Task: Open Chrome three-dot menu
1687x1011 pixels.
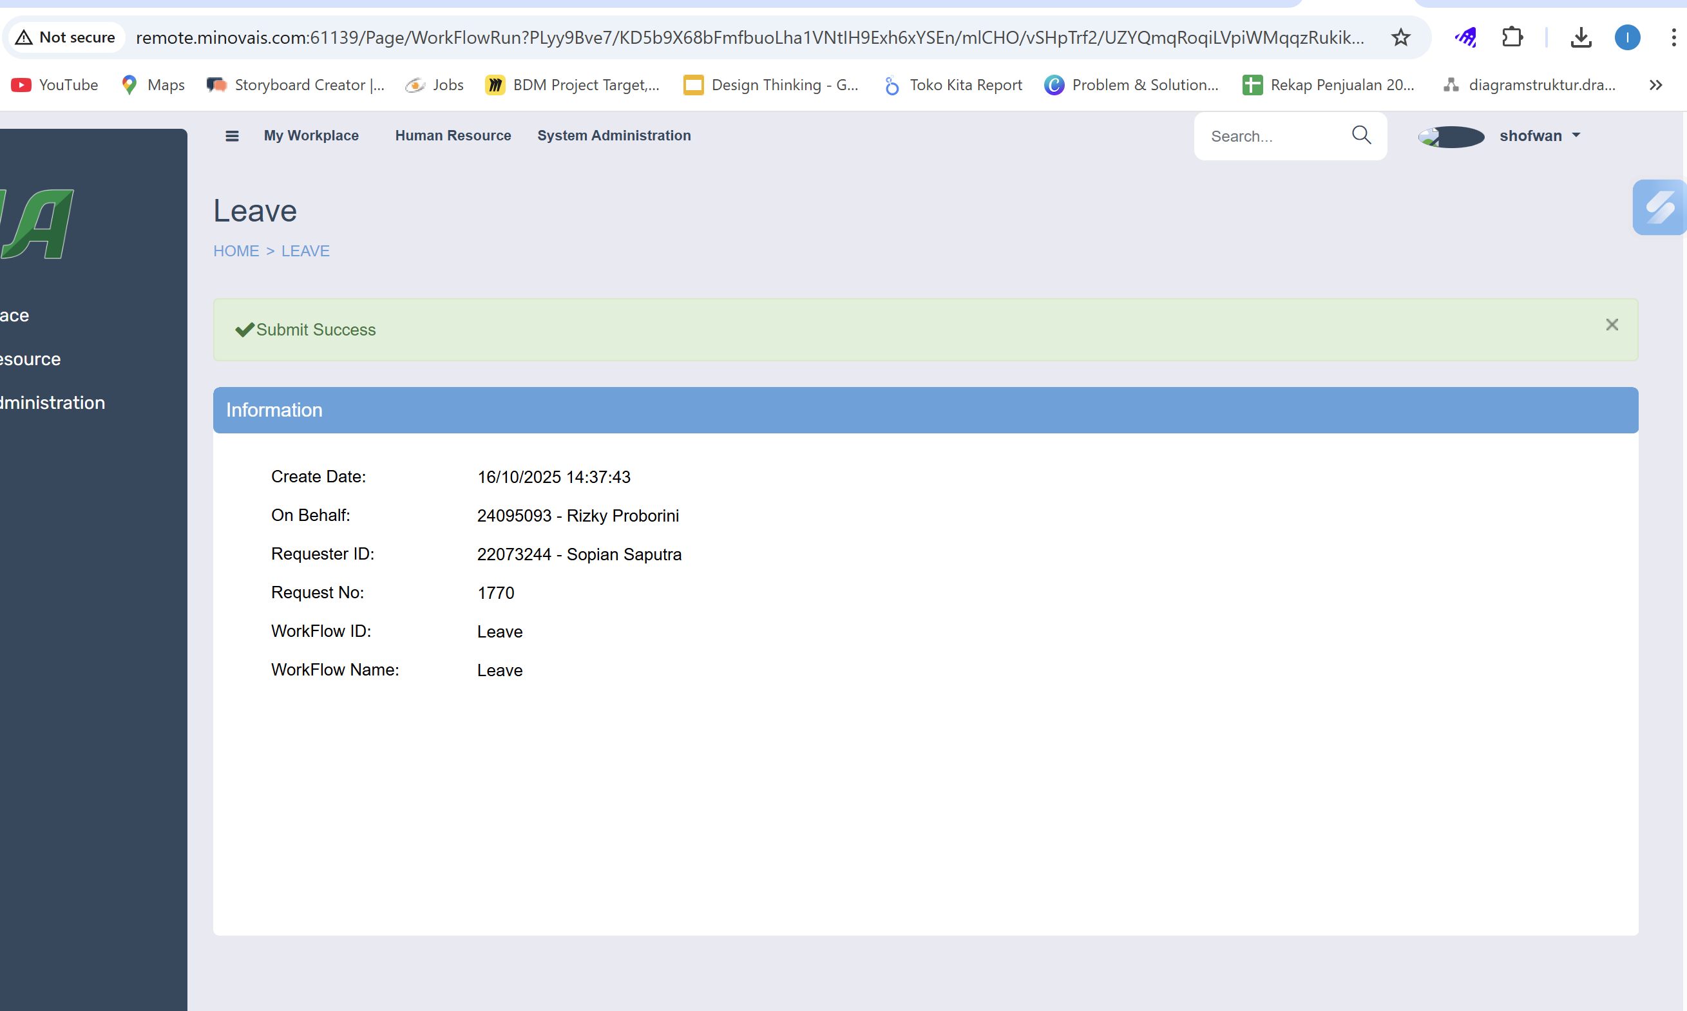Action: [x=1673, y=37]
